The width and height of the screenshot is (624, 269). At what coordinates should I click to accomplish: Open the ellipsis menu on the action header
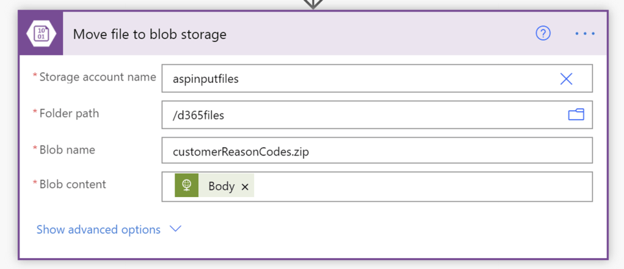584,34
